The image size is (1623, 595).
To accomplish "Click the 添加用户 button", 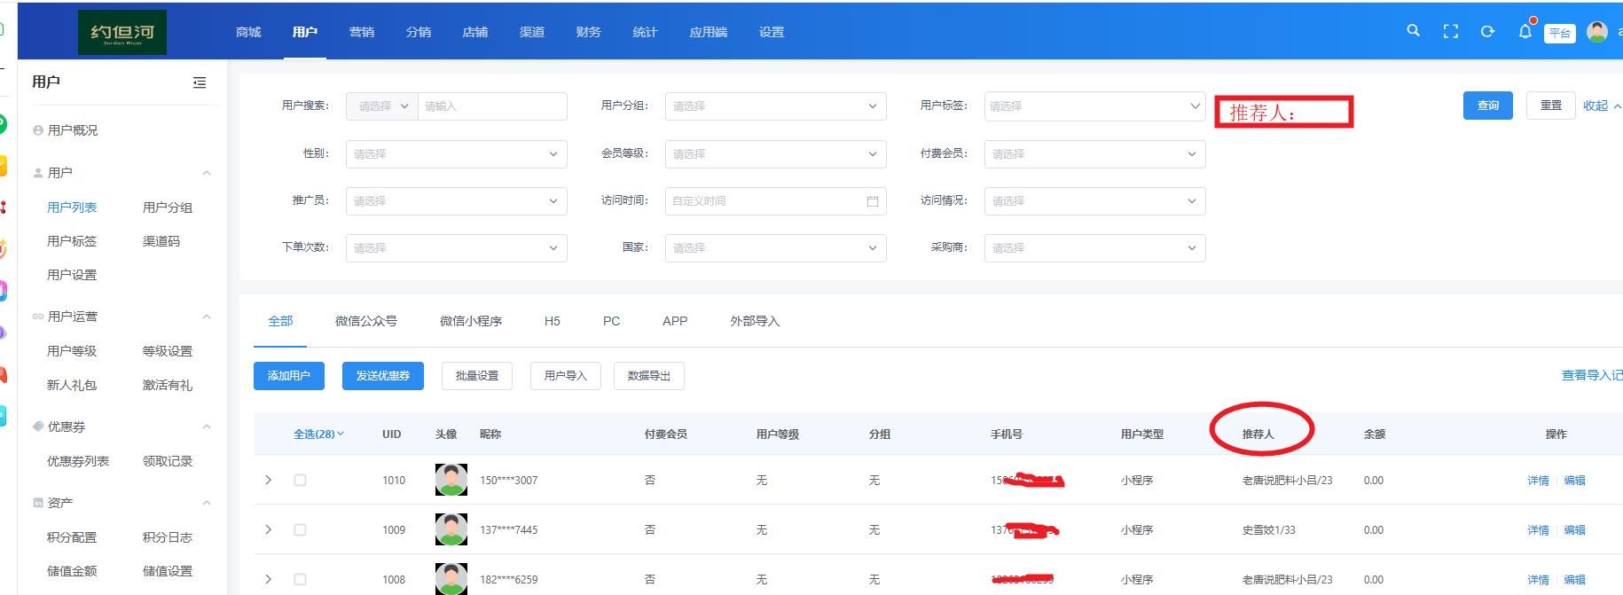I will pyautogui.click(x=289, y=376).
